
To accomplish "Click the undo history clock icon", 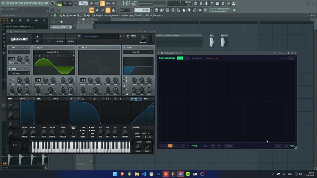I will coord(195,3).
